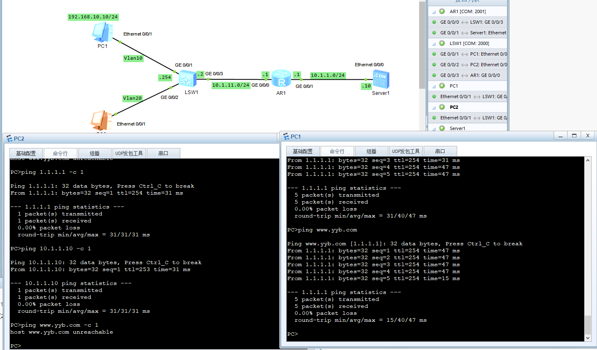Viewport: 597px width, 350px height.
Task: Open 串口 tab in PC1 window
Action: click(x=440, y=151)
